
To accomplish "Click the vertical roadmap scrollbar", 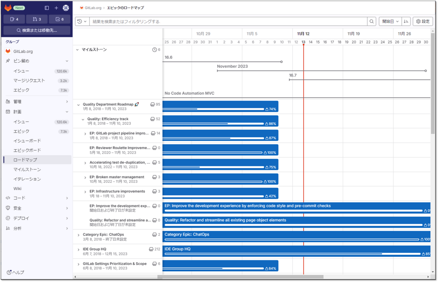I will point(433,84).
